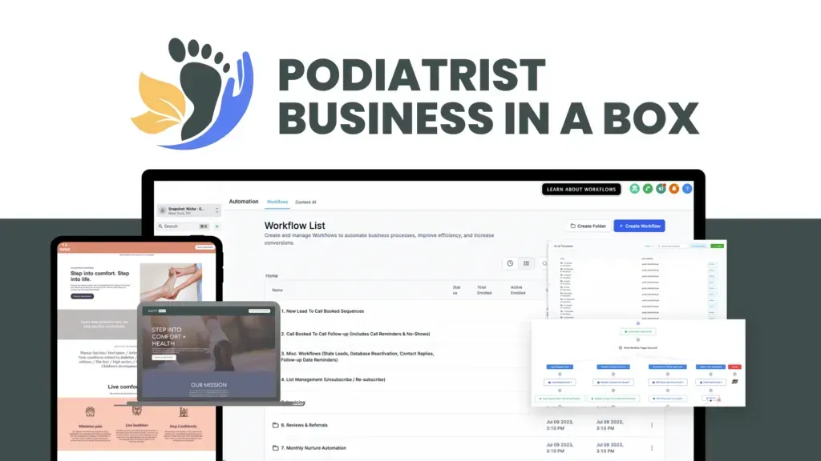Click the Create Workflow button
This screenshot has width=821, height=461.
coord(639,226)
